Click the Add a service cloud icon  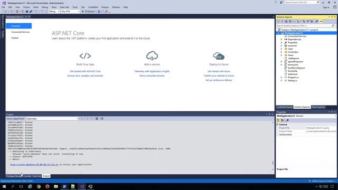point(152,56)
